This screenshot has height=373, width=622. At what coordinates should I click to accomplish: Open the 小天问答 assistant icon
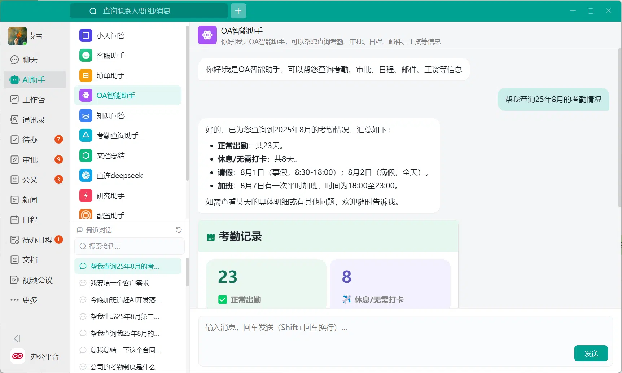[x=86, y=35]
